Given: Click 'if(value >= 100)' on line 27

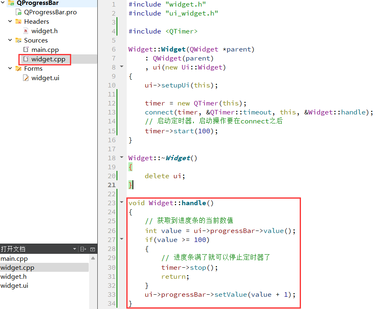Looking at the screenshot, I should point(177,240).
